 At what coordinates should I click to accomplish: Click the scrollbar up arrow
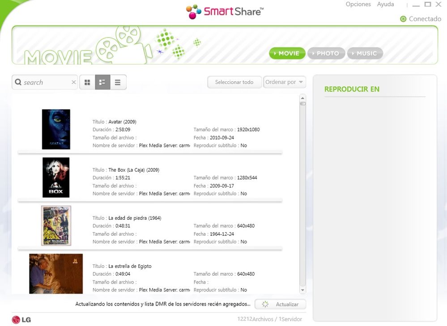pyautogui.click(x=302, y=98)
